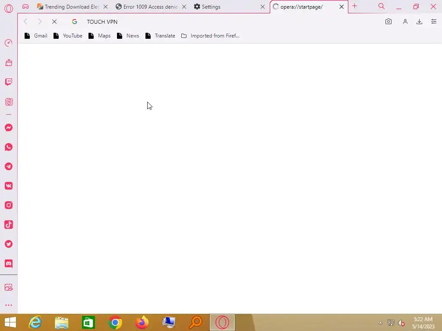
Task: Open the computer monitor taskbar app
Action: [169, 322]
